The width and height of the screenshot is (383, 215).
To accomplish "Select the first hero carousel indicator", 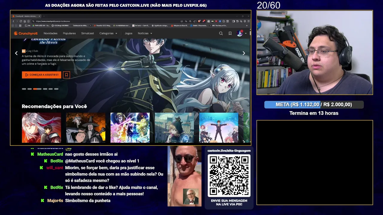I will 24,89.
